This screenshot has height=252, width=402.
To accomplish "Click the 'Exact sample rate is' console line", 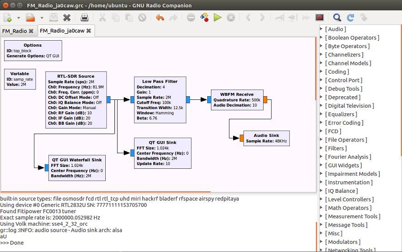I will point(50,218).
